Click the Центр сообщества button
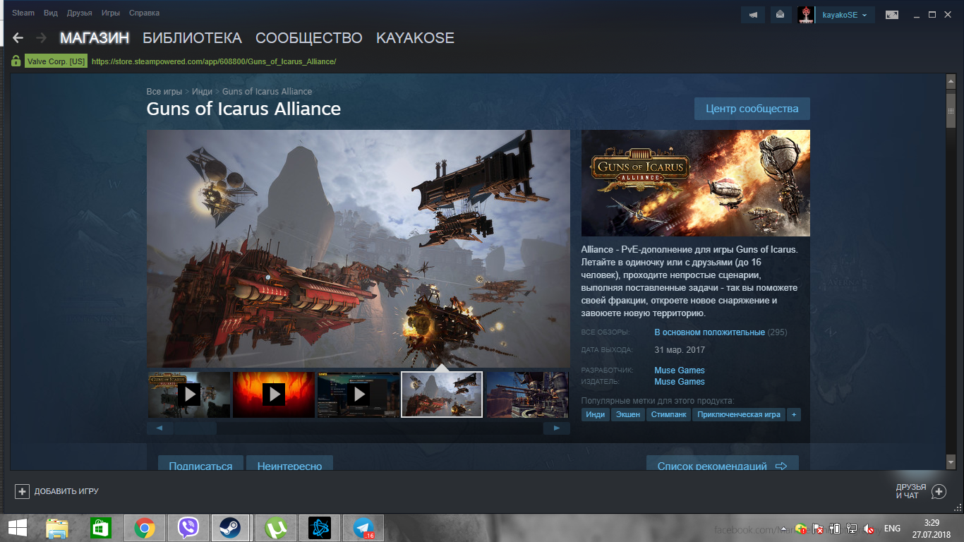The width and height of the screenshot is (964, 542). tap(752, 109)
